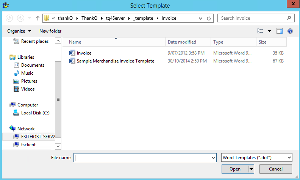
Task: Open the Word Templates file type dropdown
Action: [256, 158]
